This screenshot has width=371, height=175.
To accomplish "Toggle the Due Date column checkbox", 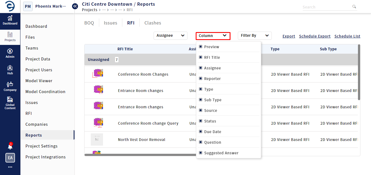I will (201, 132).
